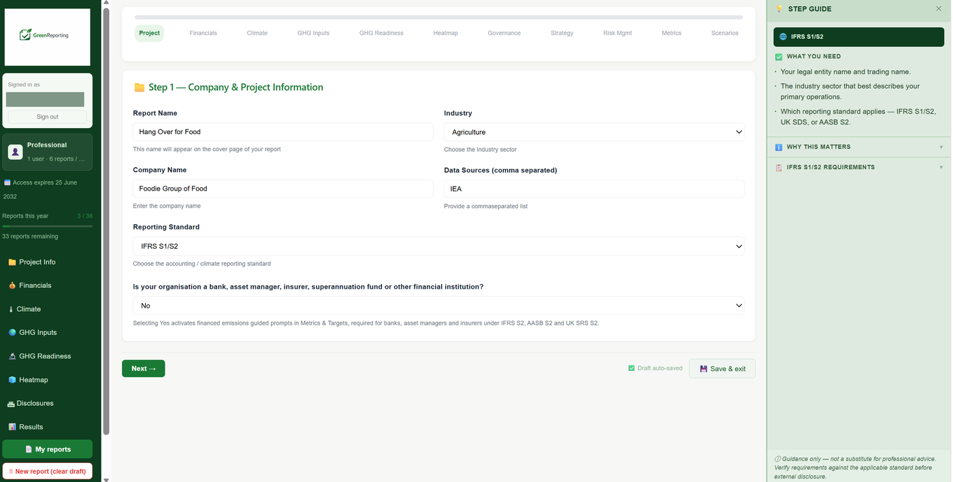The height and width of the screenshot is (482, 953).
Task: Click the GHG Inputs globe icon
Action: pos(12,333)
